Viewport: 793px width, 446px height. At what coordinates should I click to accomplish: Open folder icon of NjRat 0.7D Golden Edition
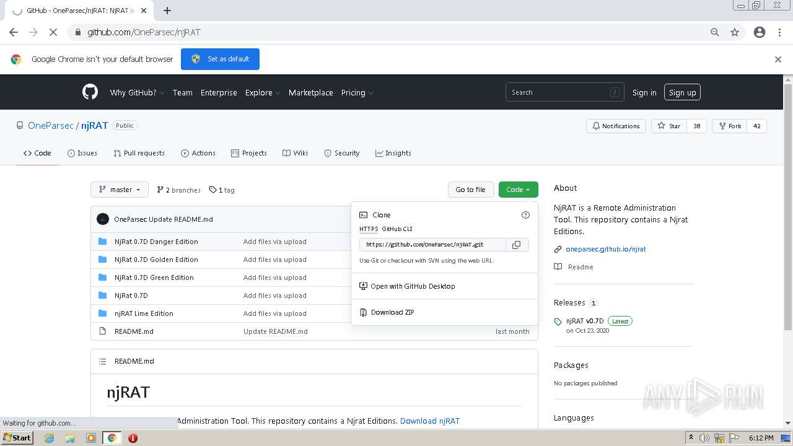coord(103,260)
